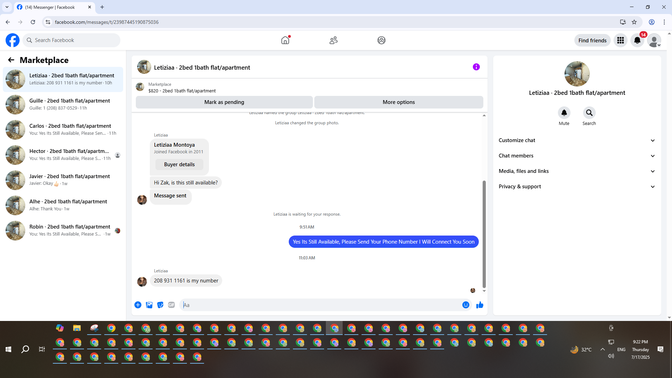Click the Mark as pending button

click(224, 102)
